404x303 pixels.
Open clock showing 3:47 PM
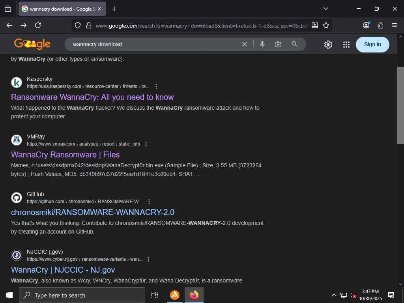coord(370,295)
